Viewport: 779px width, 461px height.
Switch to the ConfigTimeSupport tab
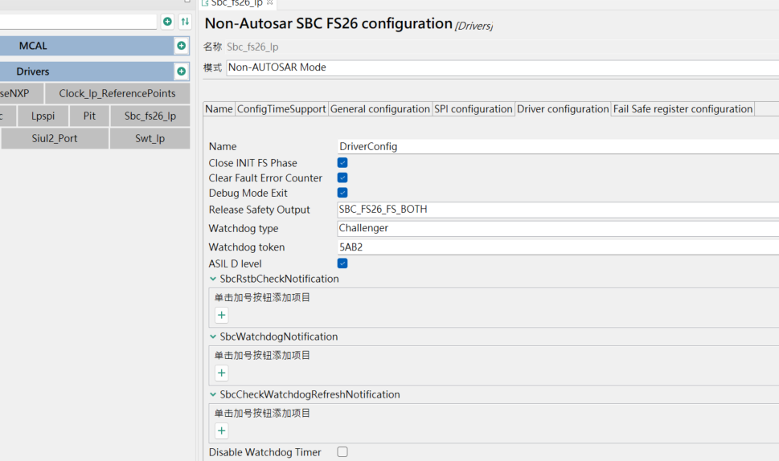(x=281, y=109)
